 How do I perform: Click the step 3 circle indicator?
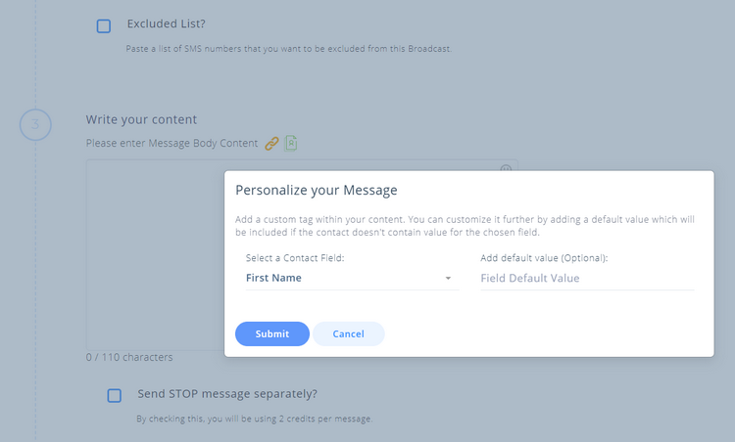point(35,125)
